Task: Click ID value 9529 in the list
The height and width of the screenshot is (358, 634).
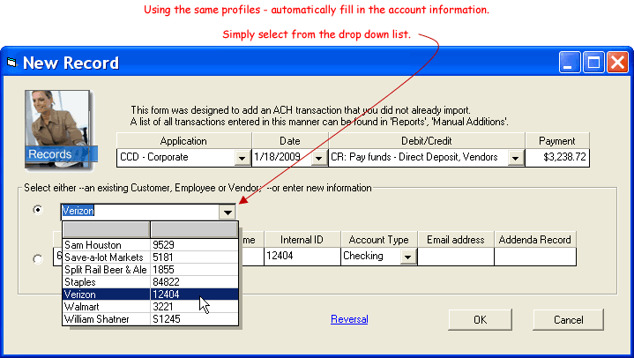Action: tap(164, 245)
